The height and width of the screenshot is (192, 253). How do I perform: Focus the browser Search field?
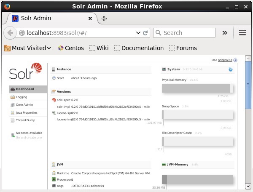(x=188, y=33)
